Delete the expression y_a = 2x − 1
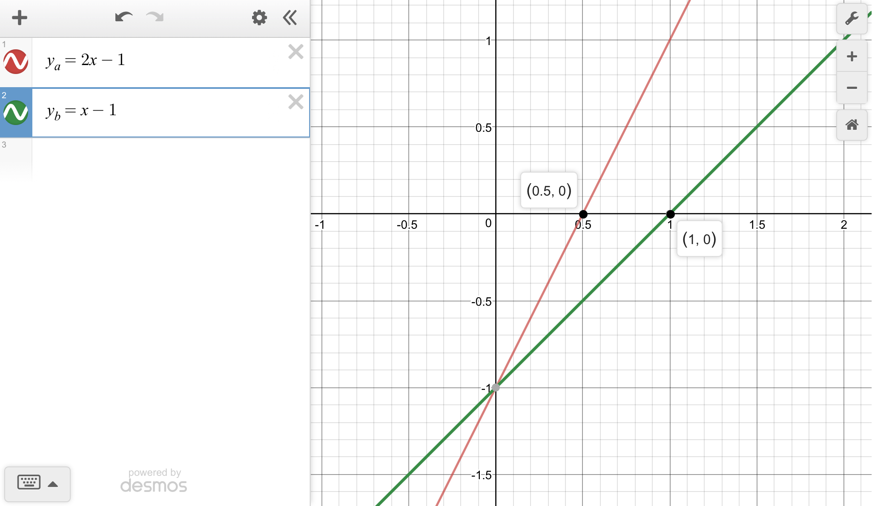Image resolution: width=872 pixels, height=506 pixels. point(295,52)
